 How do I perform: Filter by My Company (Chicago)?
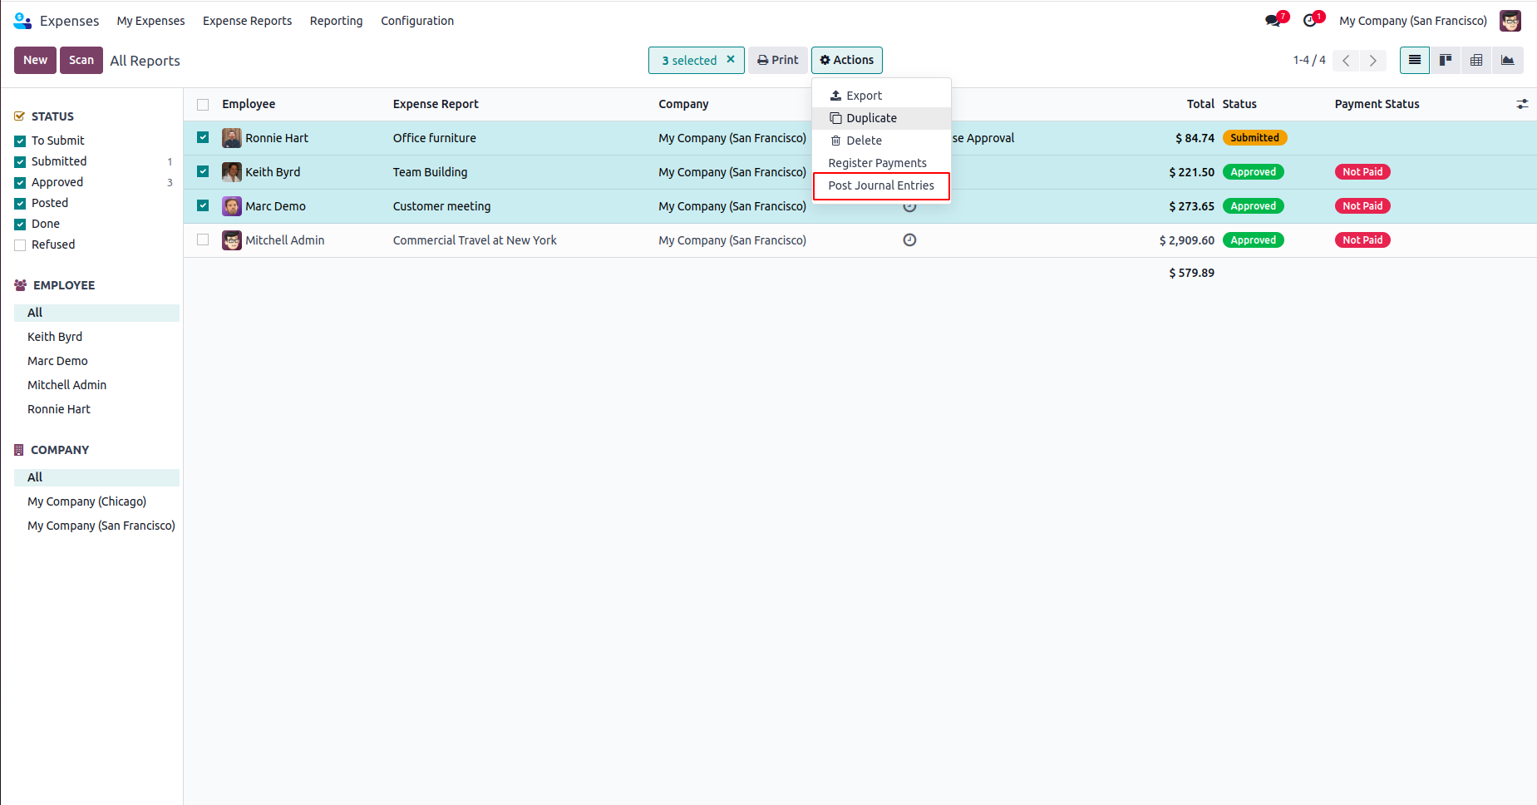click(86, 501)
